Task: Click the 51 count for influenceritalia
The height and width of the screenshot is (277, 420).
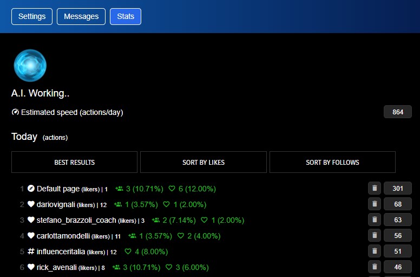Action: [x=398, y=252]
